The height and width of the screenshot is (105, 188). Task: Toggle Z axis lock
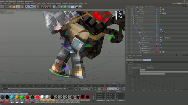(x=34, y=7)
